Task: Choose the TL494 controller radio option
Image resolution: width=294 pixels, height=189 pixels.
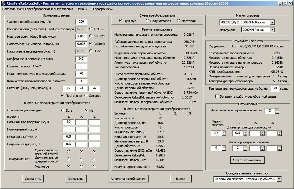Action: (91, 29)
